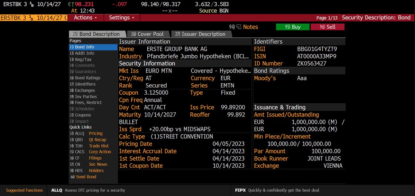
Task: Click the 1st Settle Date 04/14/2023
Action: point(228,158)
